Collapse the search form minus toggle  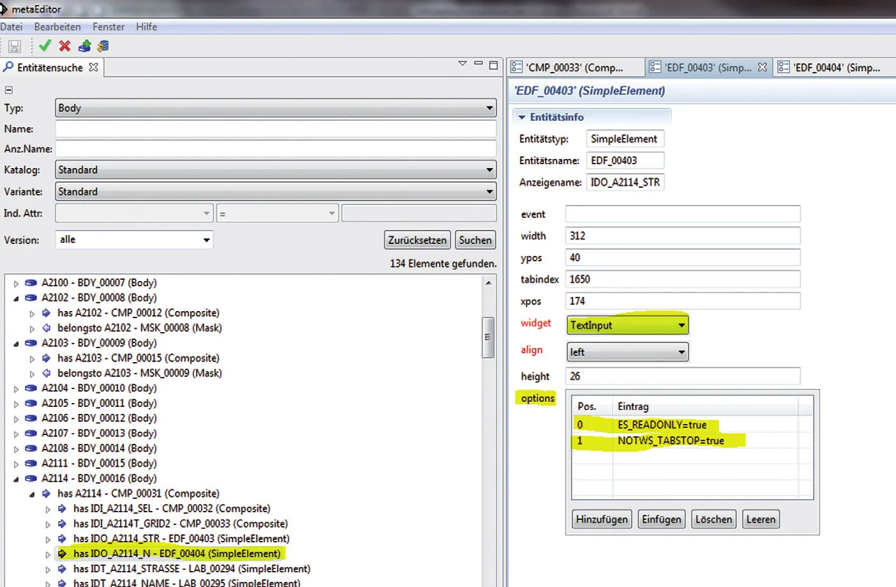click(9, 90)
